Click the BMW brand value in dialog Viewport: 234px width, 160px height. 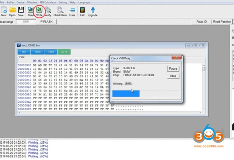[127, 72]
